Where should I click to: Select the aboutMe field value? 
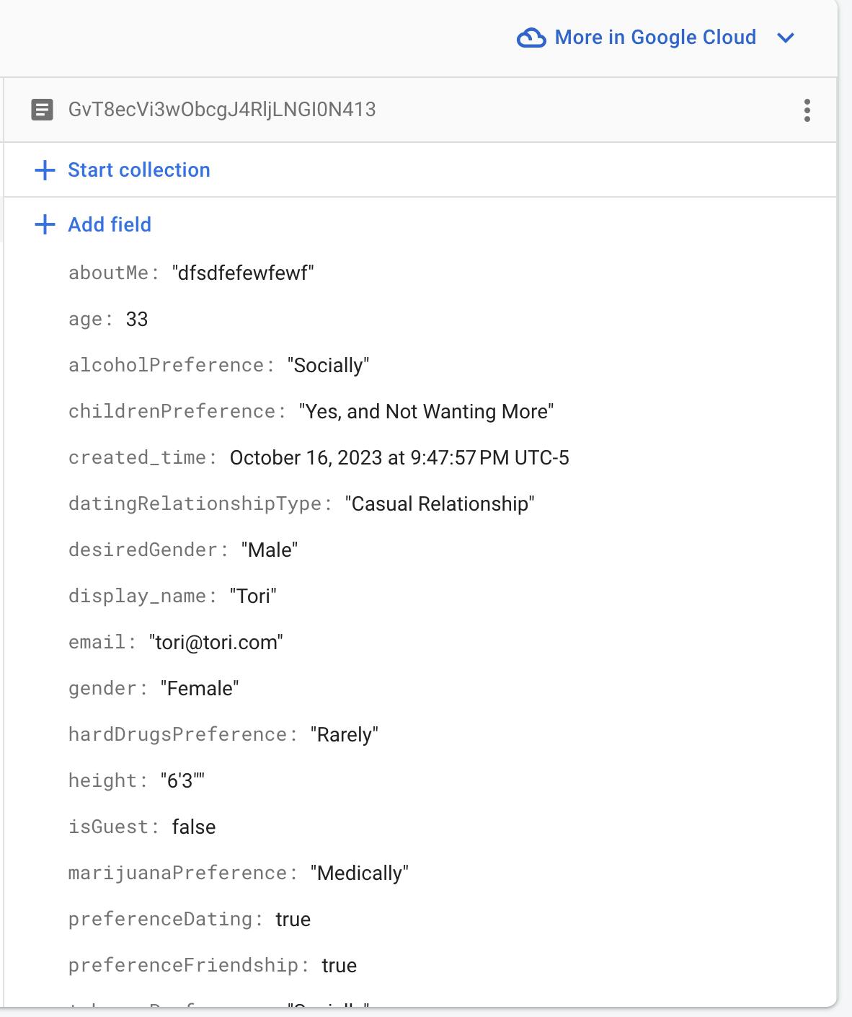click(x=243, y=273)
